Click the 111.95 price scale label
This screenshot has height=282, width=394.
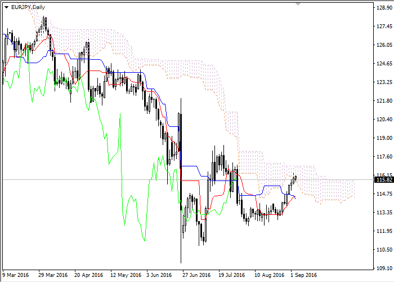384,231
